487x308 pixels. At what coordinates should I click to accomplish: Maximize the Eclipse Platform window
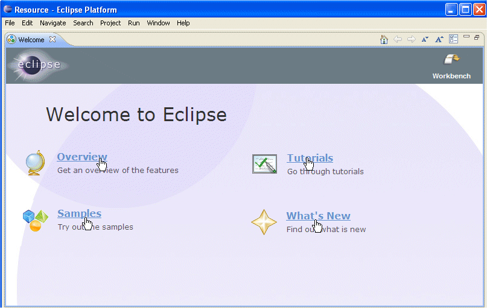click(465, 10)
